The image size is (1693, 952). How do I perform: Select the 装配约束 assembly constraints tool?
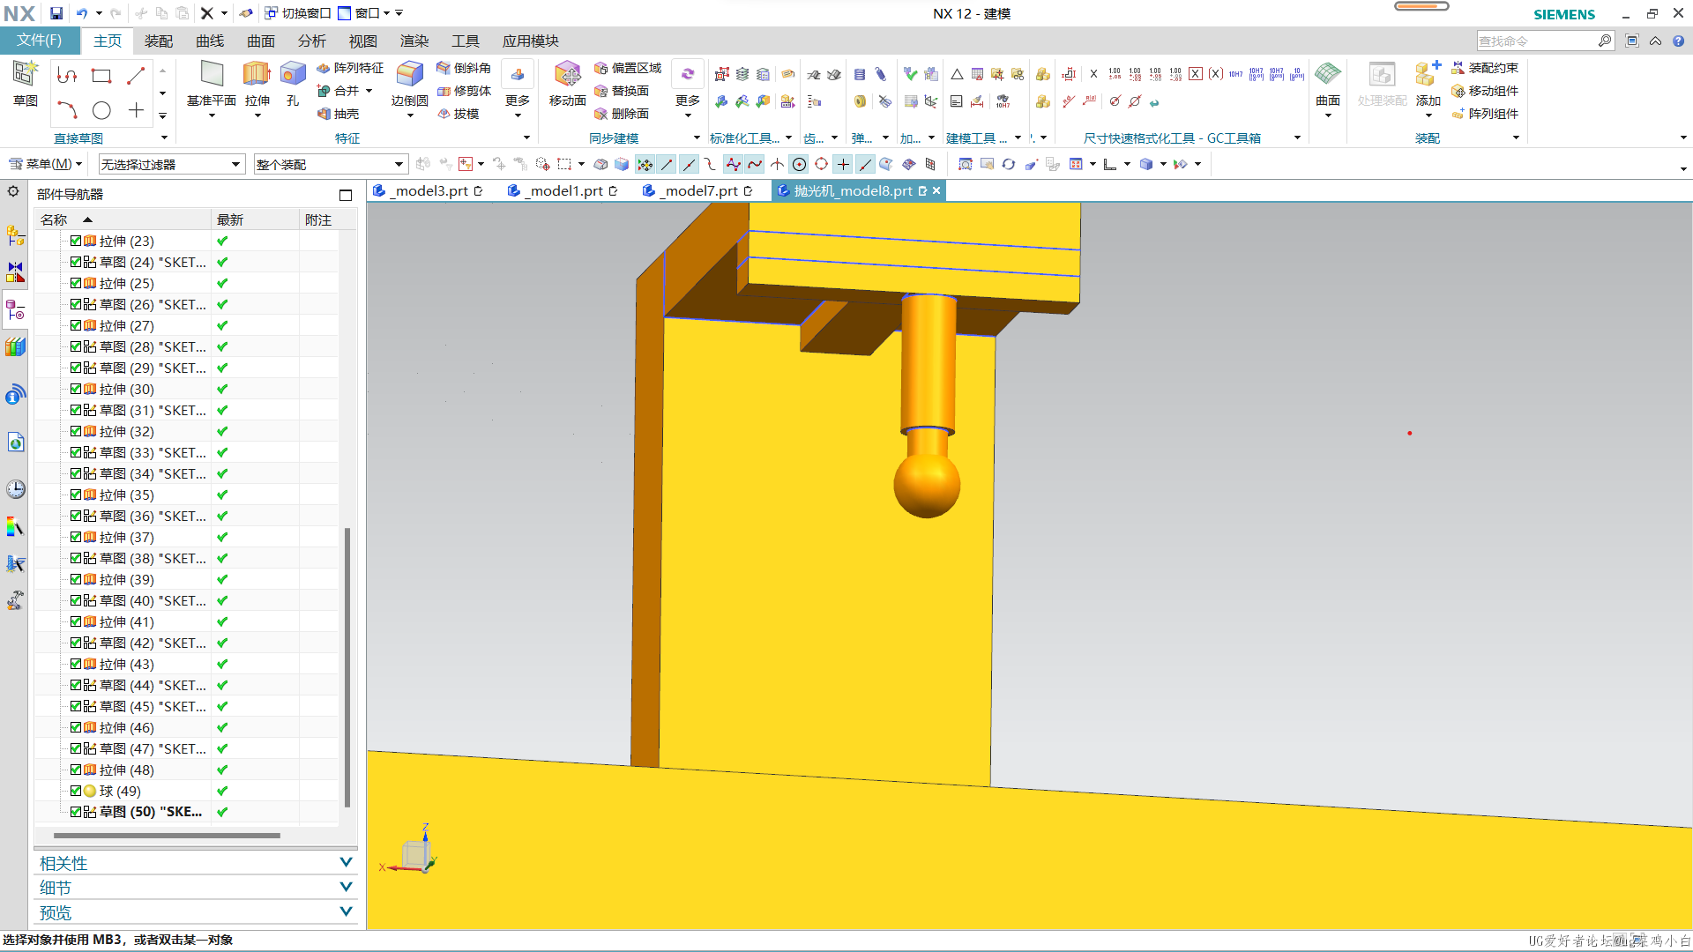(x=1485, y=68)
